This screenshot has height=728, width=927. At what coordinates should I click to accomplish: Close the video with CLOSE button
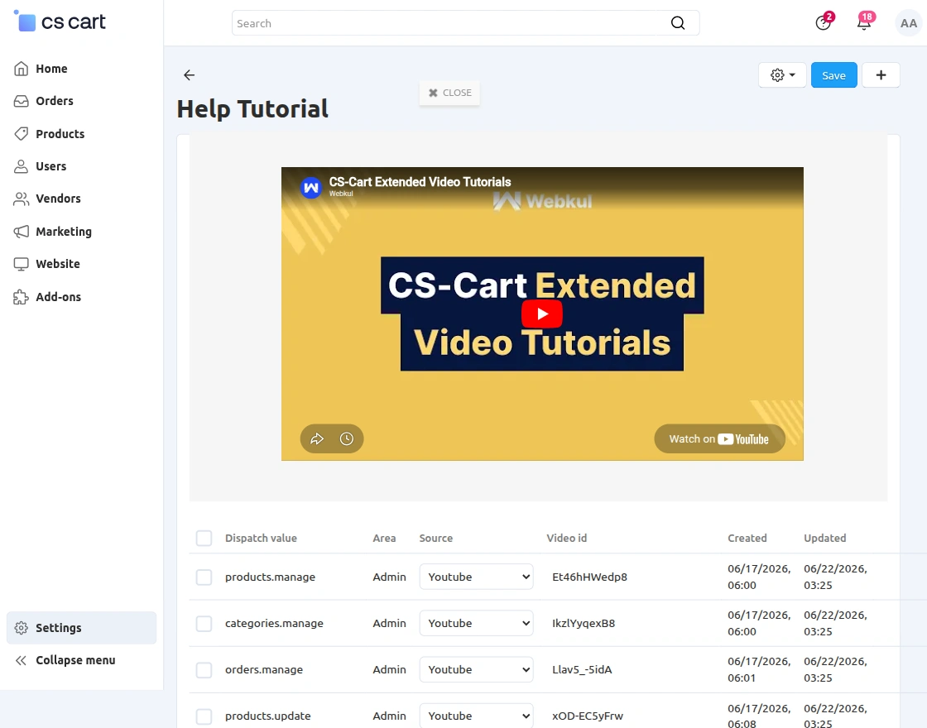[450, 93]
